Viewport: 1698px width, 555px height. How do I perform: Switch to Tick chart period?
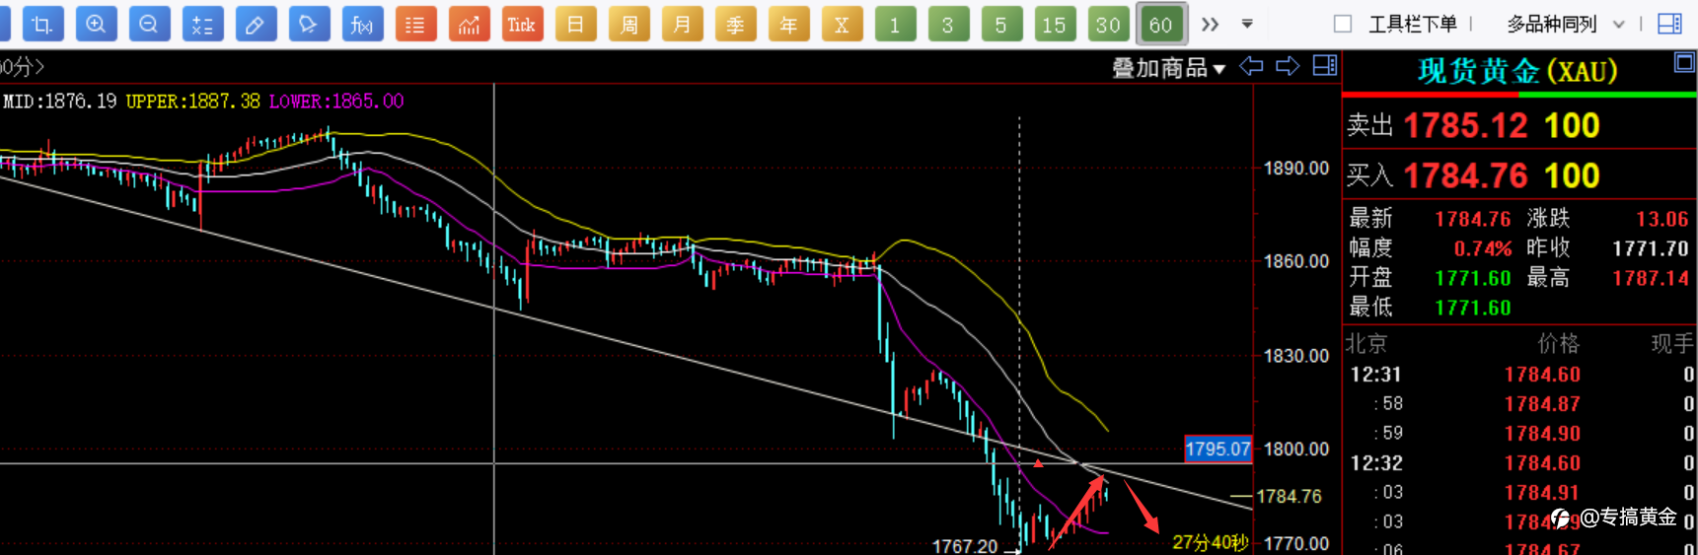pos(522,24)
